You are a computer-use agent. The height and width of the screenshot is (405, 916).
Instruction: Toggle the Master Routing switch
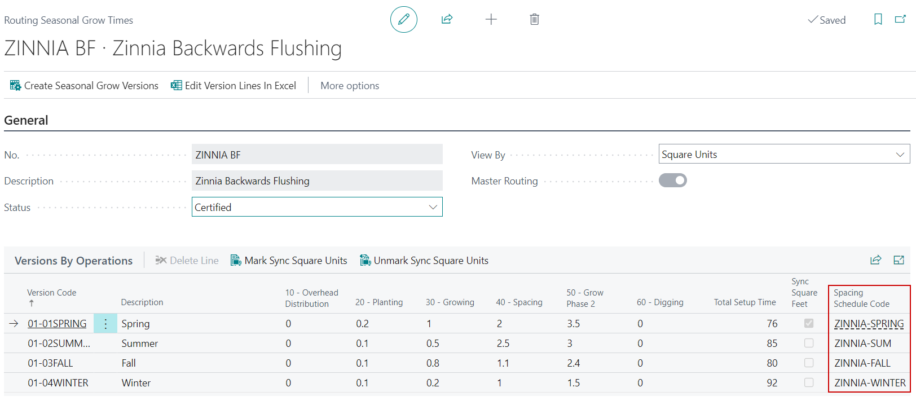click(672, 181)
